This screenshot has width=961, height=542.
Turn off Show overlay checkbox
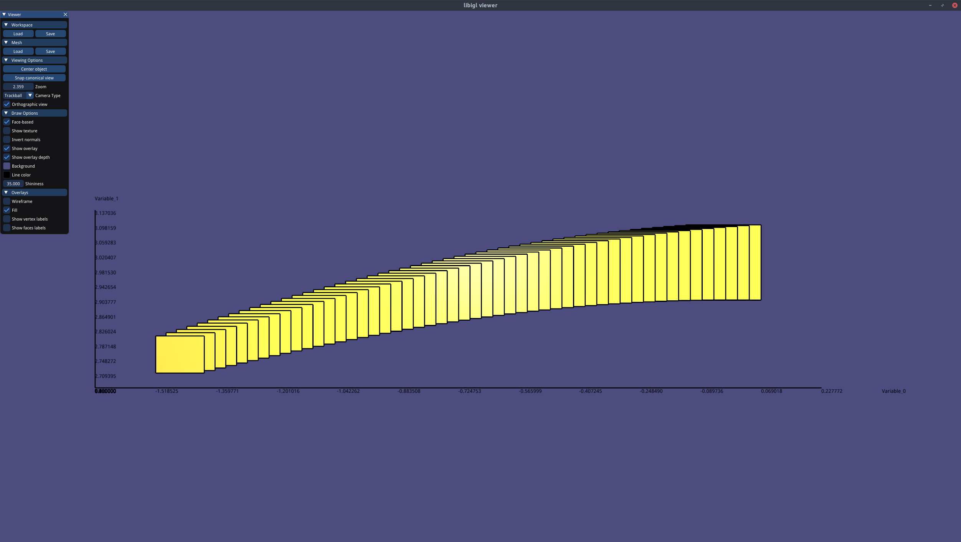(7, 148)
